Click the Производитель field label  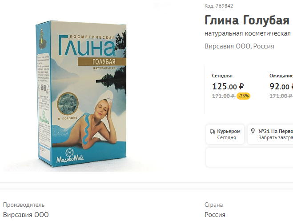pos(24,205)
